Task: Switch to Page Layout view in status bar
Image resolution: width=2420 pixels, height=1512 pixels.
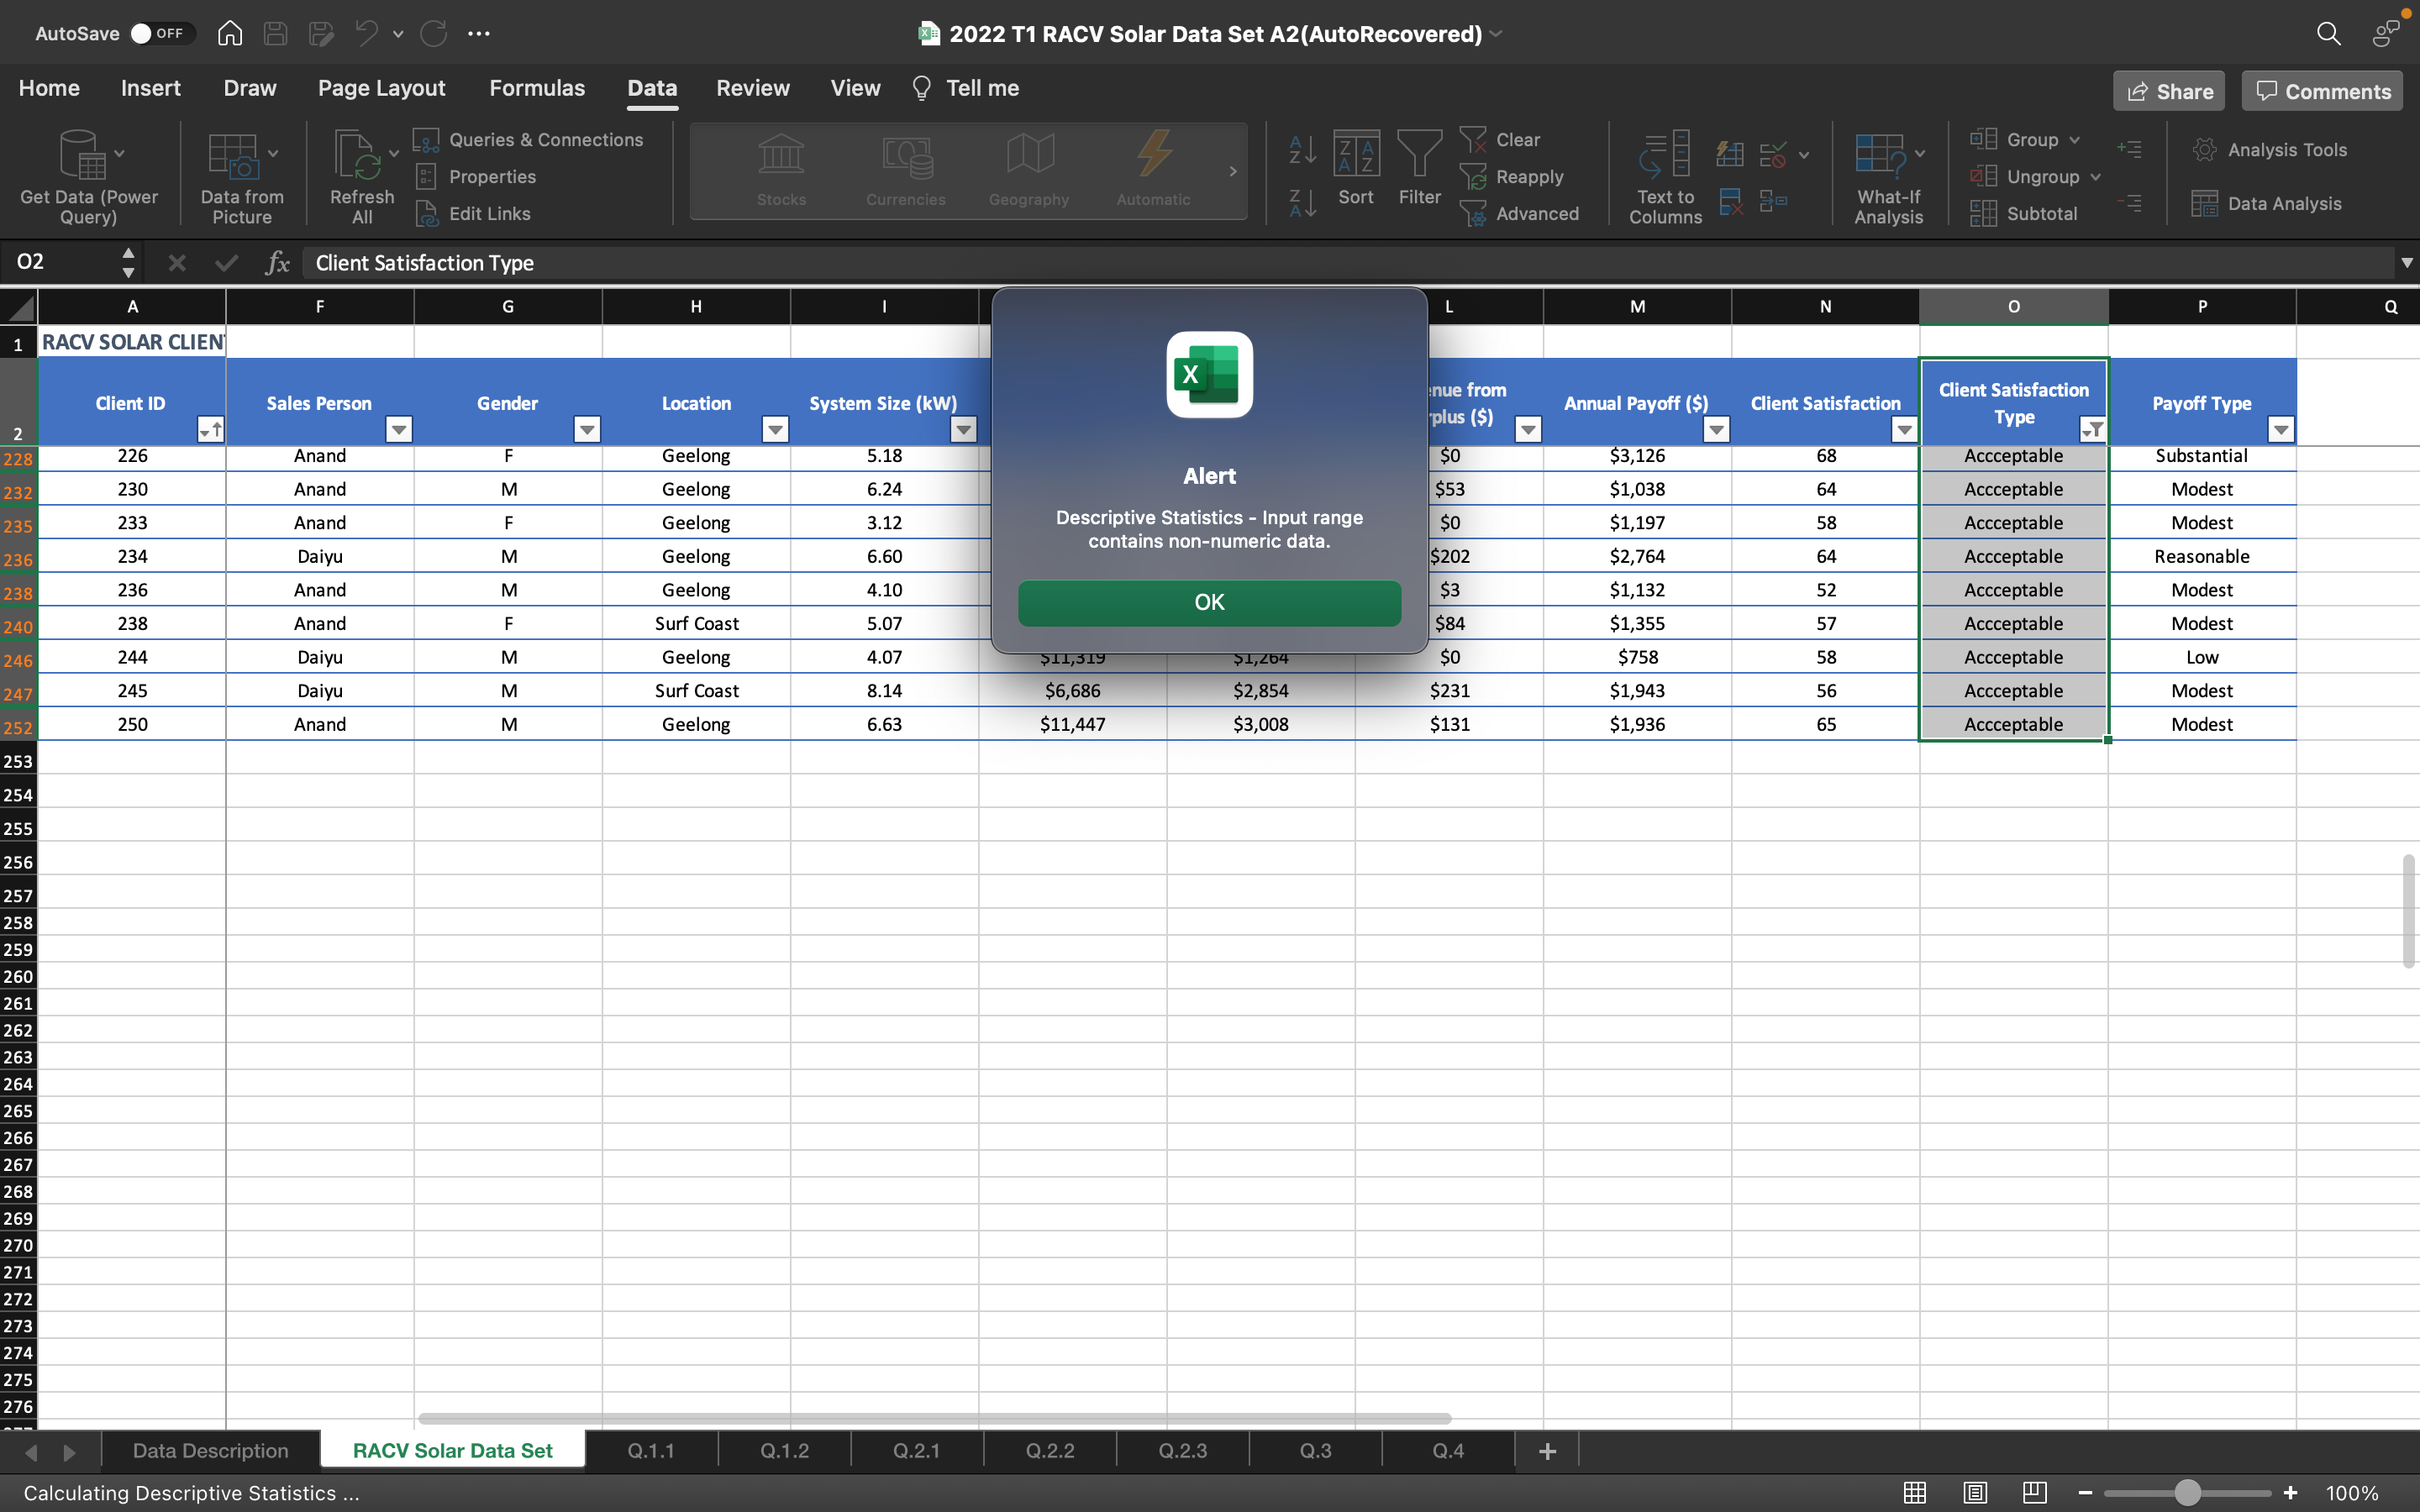Action: coord(1974,1493)
